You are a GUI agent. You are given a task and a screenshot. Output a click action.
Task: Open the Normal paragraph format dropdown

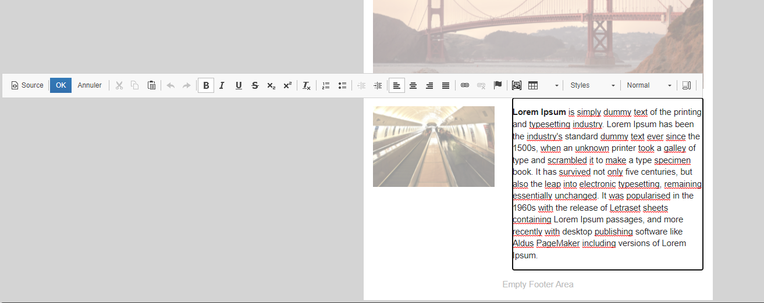pyautogui.click(x=649, y=85)
